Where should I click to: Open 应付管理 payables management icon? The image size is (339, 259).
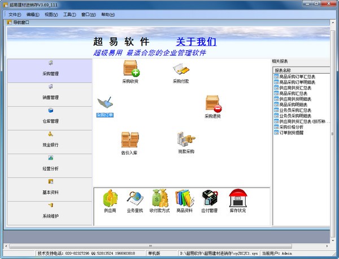tap(209, 201)
